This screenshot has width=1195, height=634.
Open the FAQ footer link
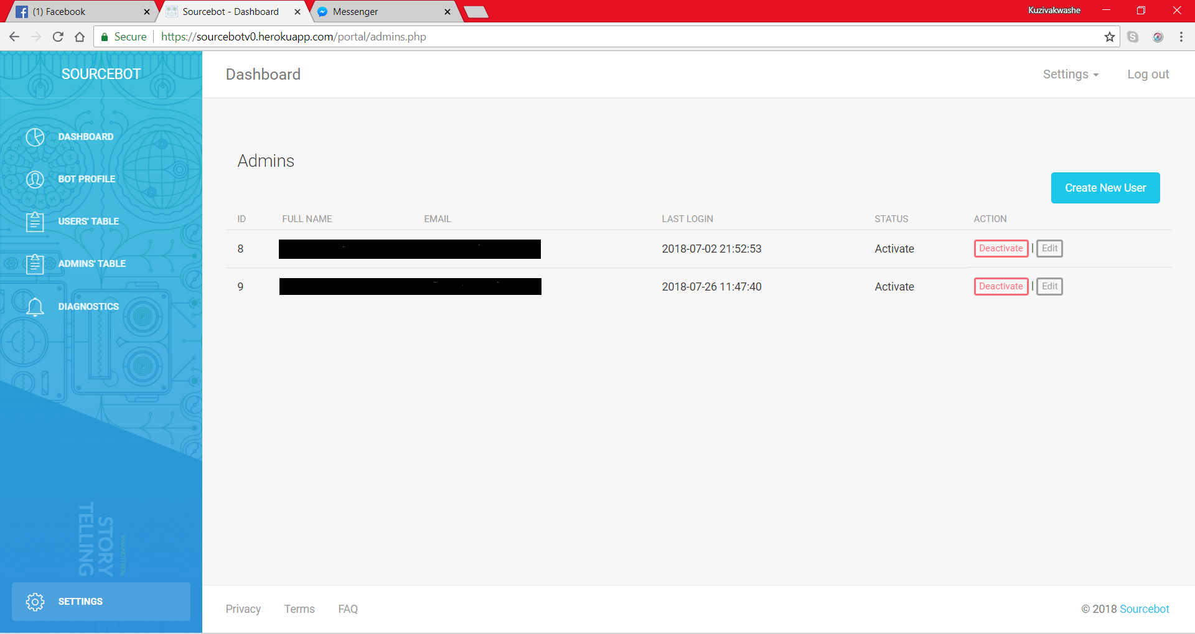[x=348, y=609]
